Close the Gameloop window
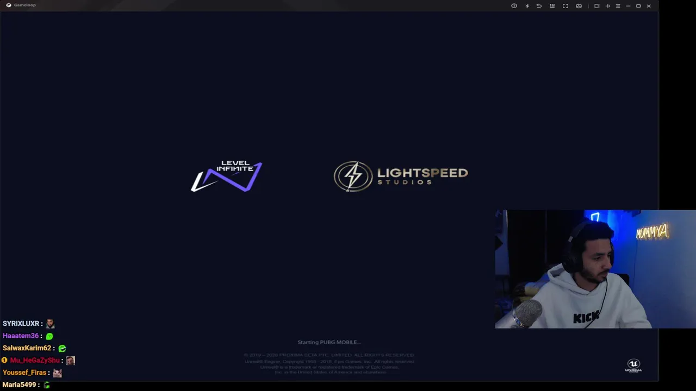The image size is (696, 391). (649, 6)
